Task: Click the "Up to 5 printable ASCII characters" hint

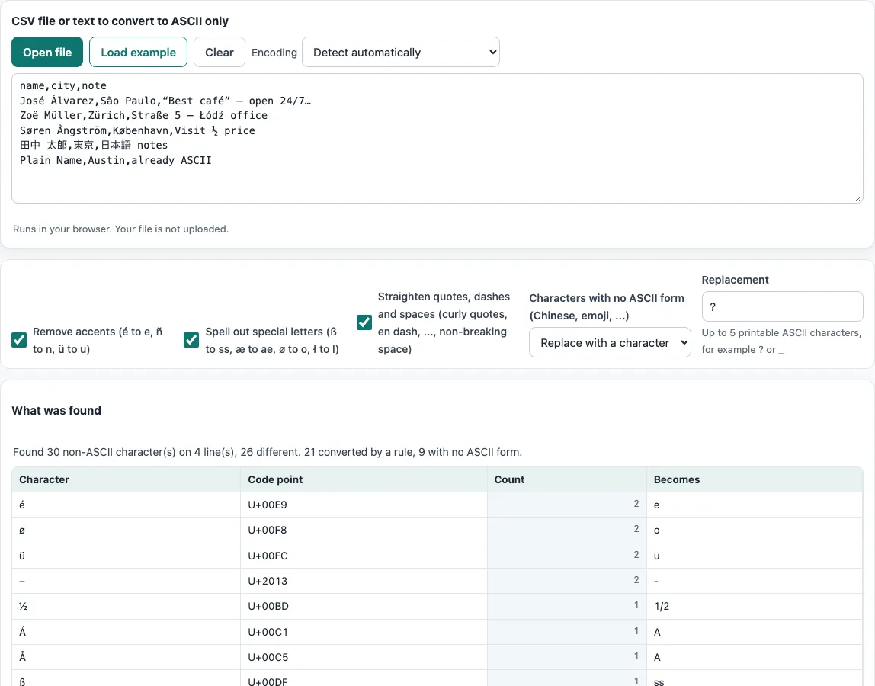Action: click(781, 341)
